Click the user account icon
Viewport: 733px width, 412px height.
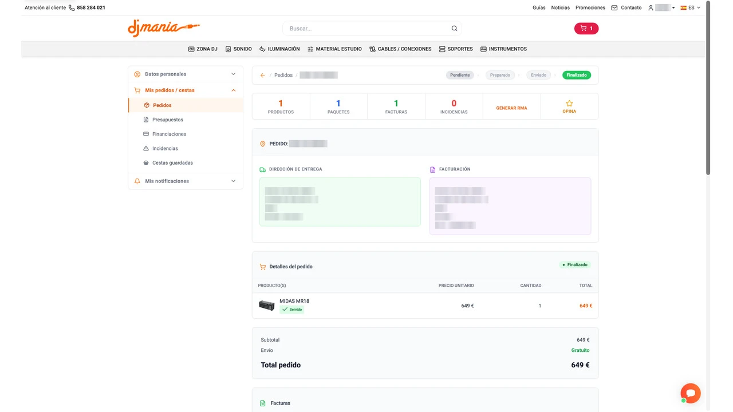pos(651,8)
